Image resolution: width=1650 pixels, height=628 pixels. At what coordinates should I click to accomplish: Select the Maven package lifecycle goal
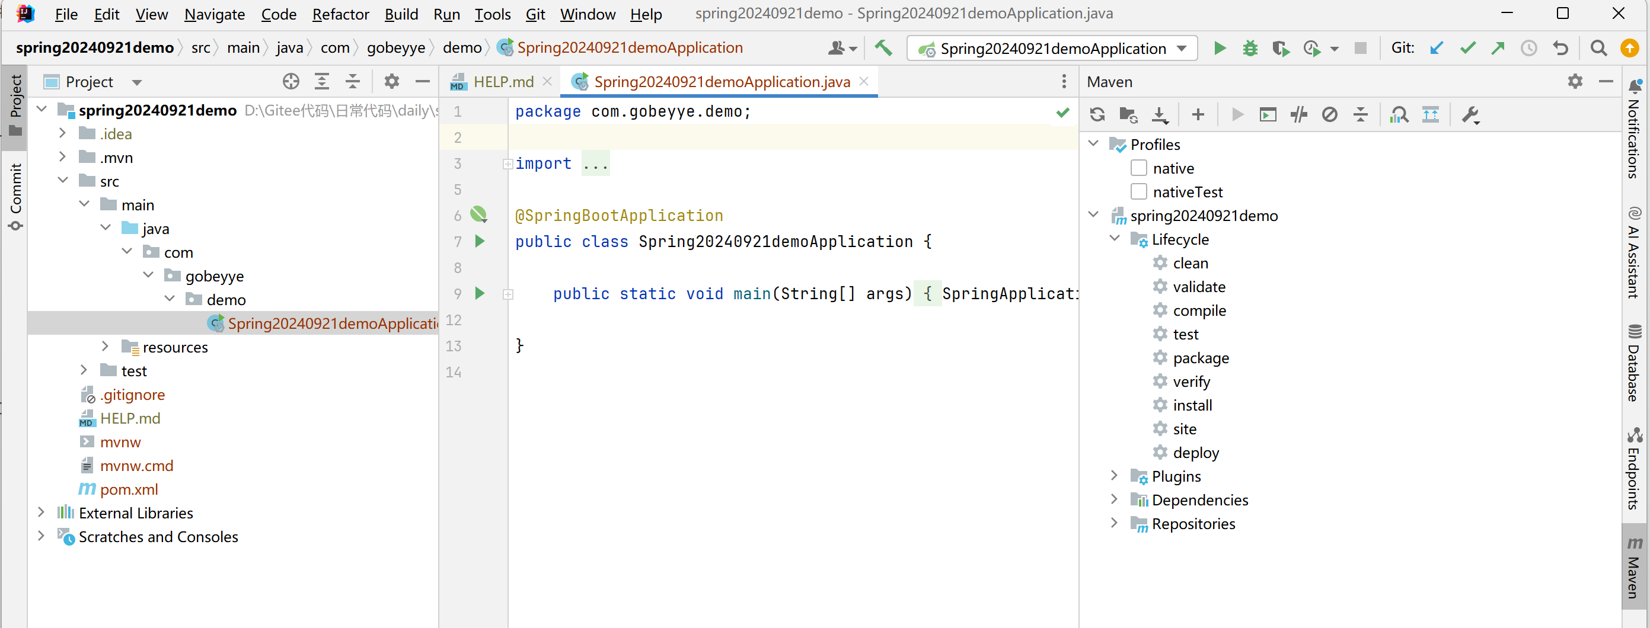pos(1201,358)
